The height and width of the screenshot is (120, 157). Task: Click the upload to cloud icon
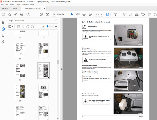(x=16, y=14)
